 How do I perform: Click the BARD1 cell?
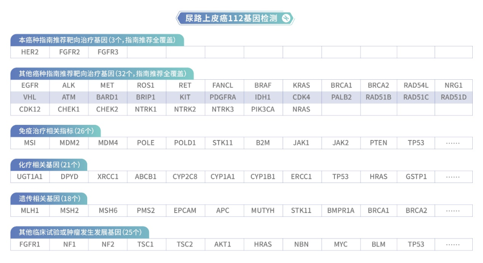pyautogui.click(x=108, y=97)
